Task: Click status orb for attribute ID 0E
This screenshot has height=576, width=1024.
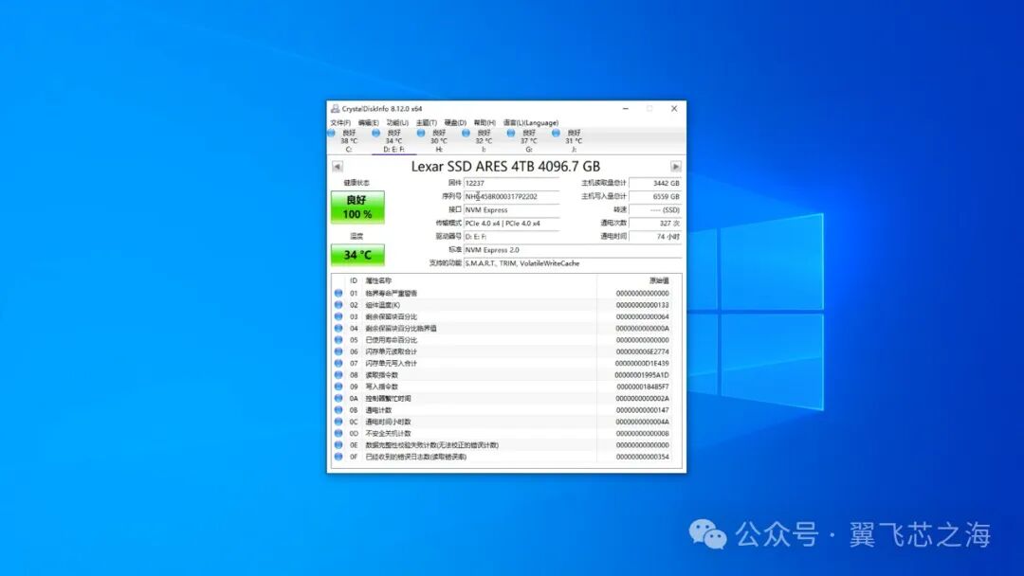Action: click(x=338, y=445)
